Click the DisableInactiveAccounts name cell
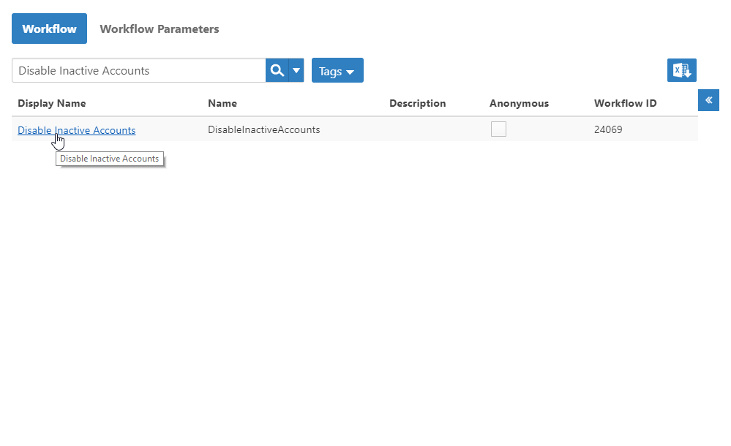The width and height of the screenshot is (731, 446). (x=263, y=129)
